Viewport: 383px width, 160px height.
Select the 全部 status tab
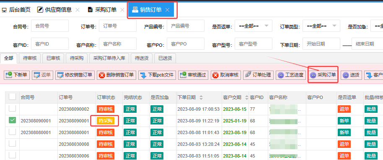tap(9, 58)
